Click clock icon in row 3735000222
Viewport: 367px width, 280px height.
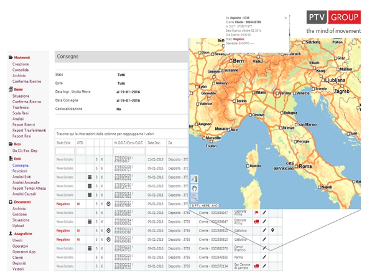click(x=108, y=240)
